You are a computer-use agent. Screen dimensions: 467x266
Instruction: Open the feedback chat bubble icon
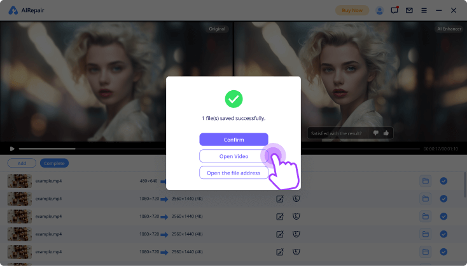(x=394, y=10)
